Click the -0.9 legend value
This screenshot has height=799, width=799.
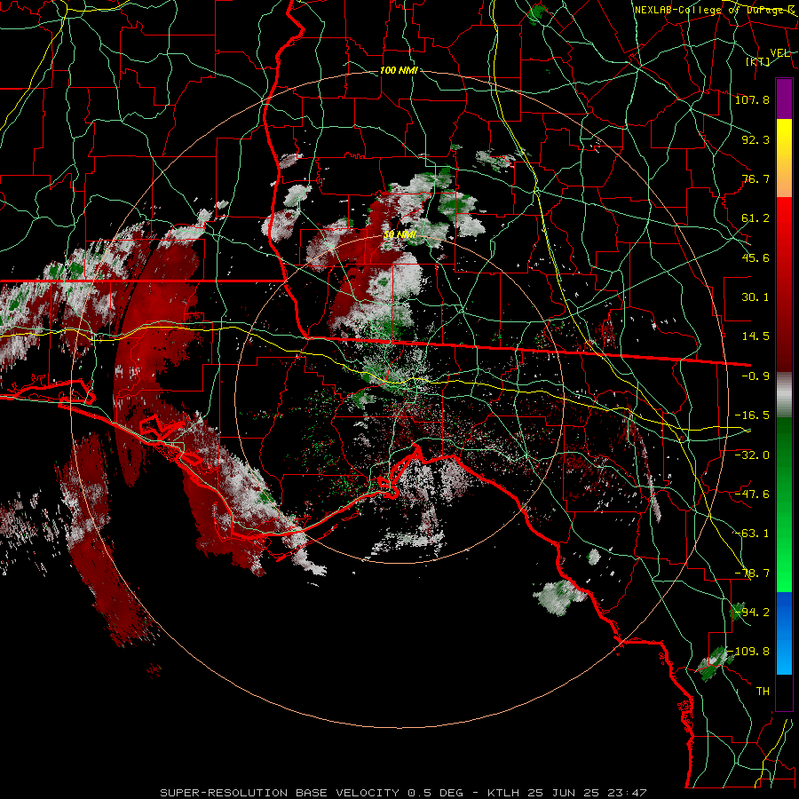click(755, 376)
